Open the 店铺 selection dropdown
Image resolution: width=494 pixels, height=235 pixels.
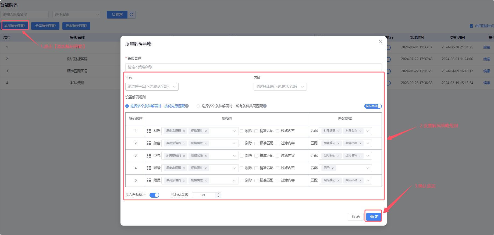(x=280, y=87)
